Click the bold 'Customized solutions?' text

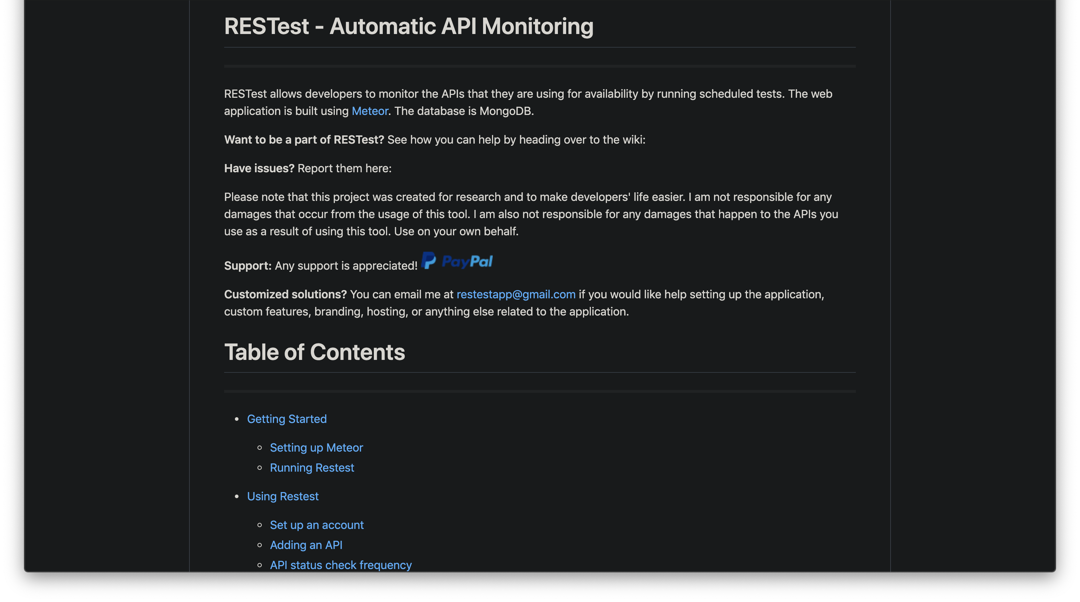click(x=285, y=294)
